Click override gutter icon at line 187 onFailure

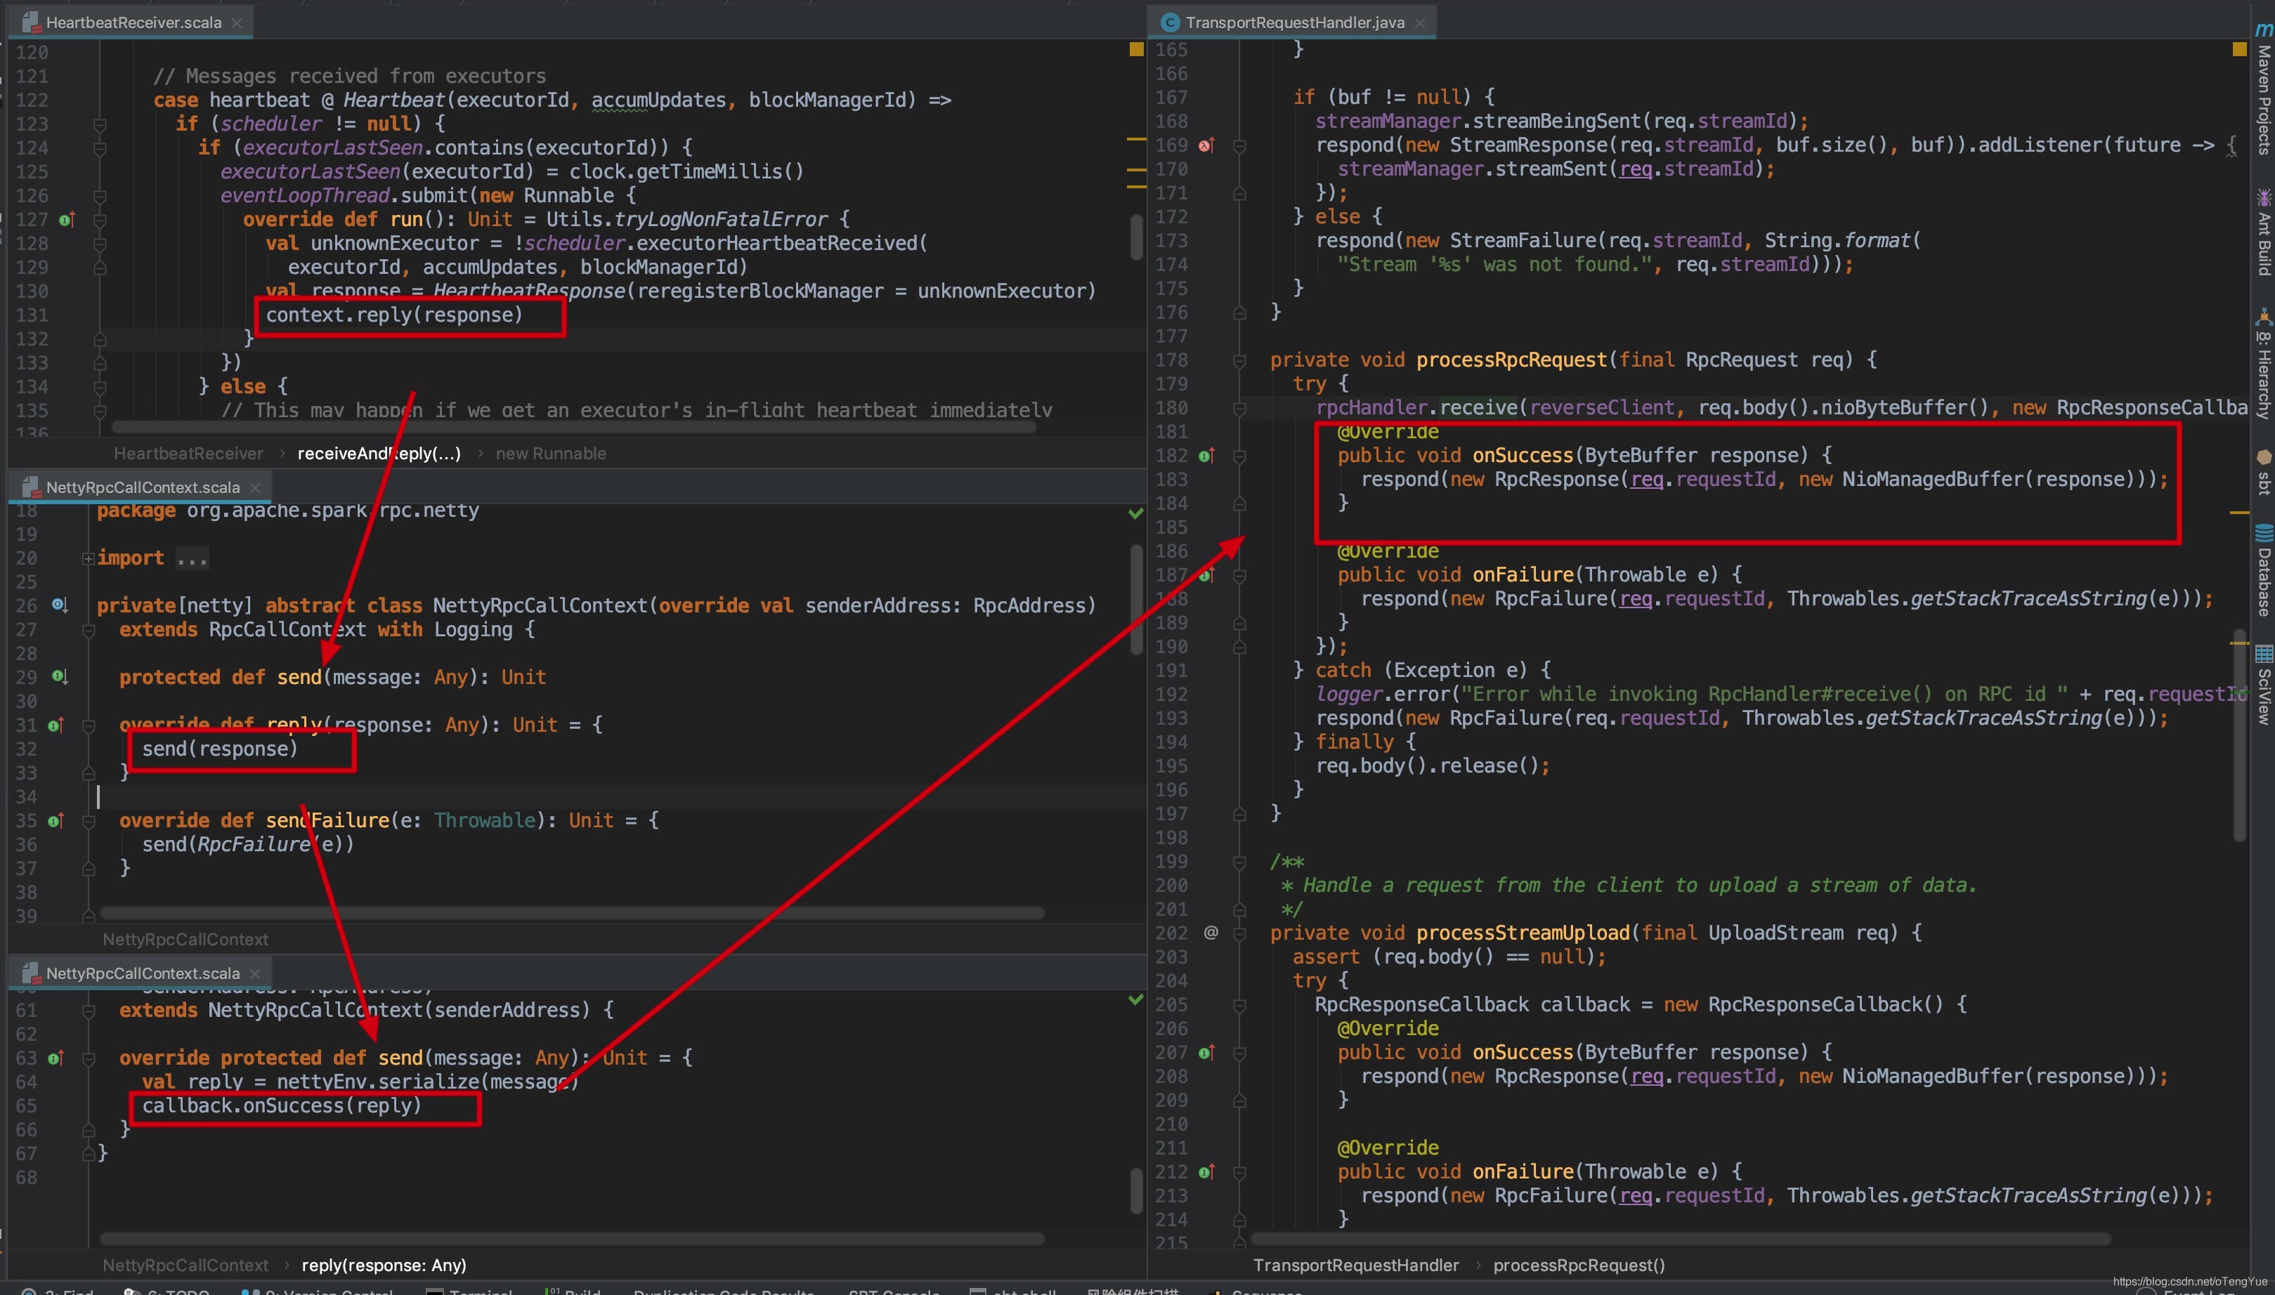click(1206, 574)
